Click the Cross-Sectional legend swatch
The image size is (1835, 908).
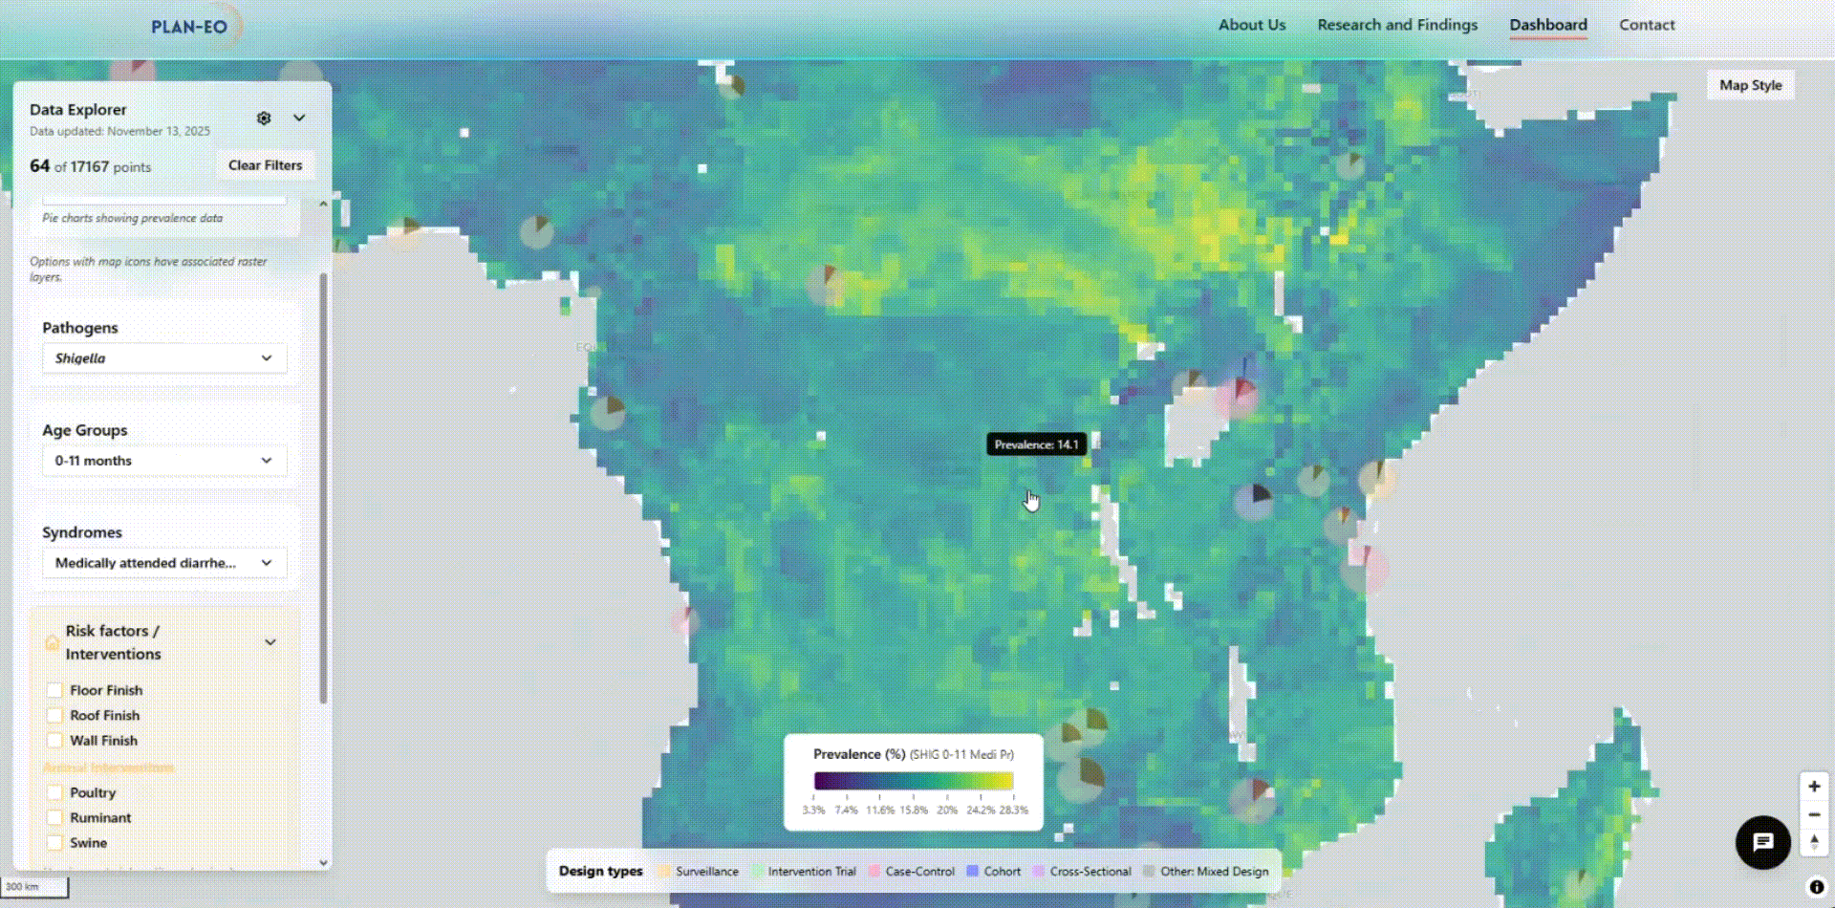[x=1039, y=872]
